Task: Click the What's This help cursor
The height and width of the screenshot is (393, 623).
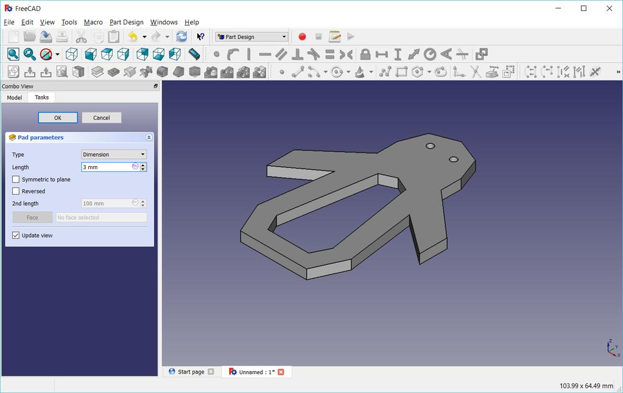Action: coord(200,37)
